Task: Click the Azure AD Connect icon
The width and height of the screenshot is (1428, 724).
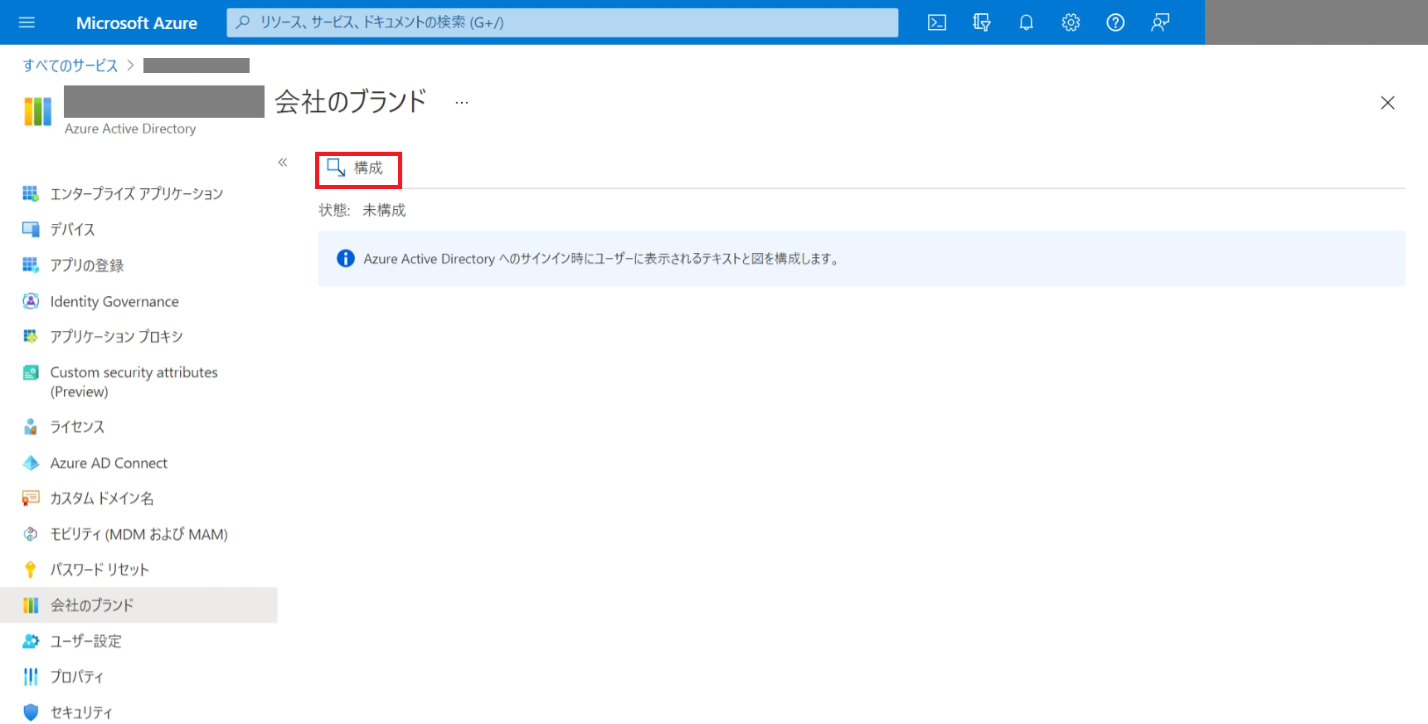Action: tap(31, 463)
